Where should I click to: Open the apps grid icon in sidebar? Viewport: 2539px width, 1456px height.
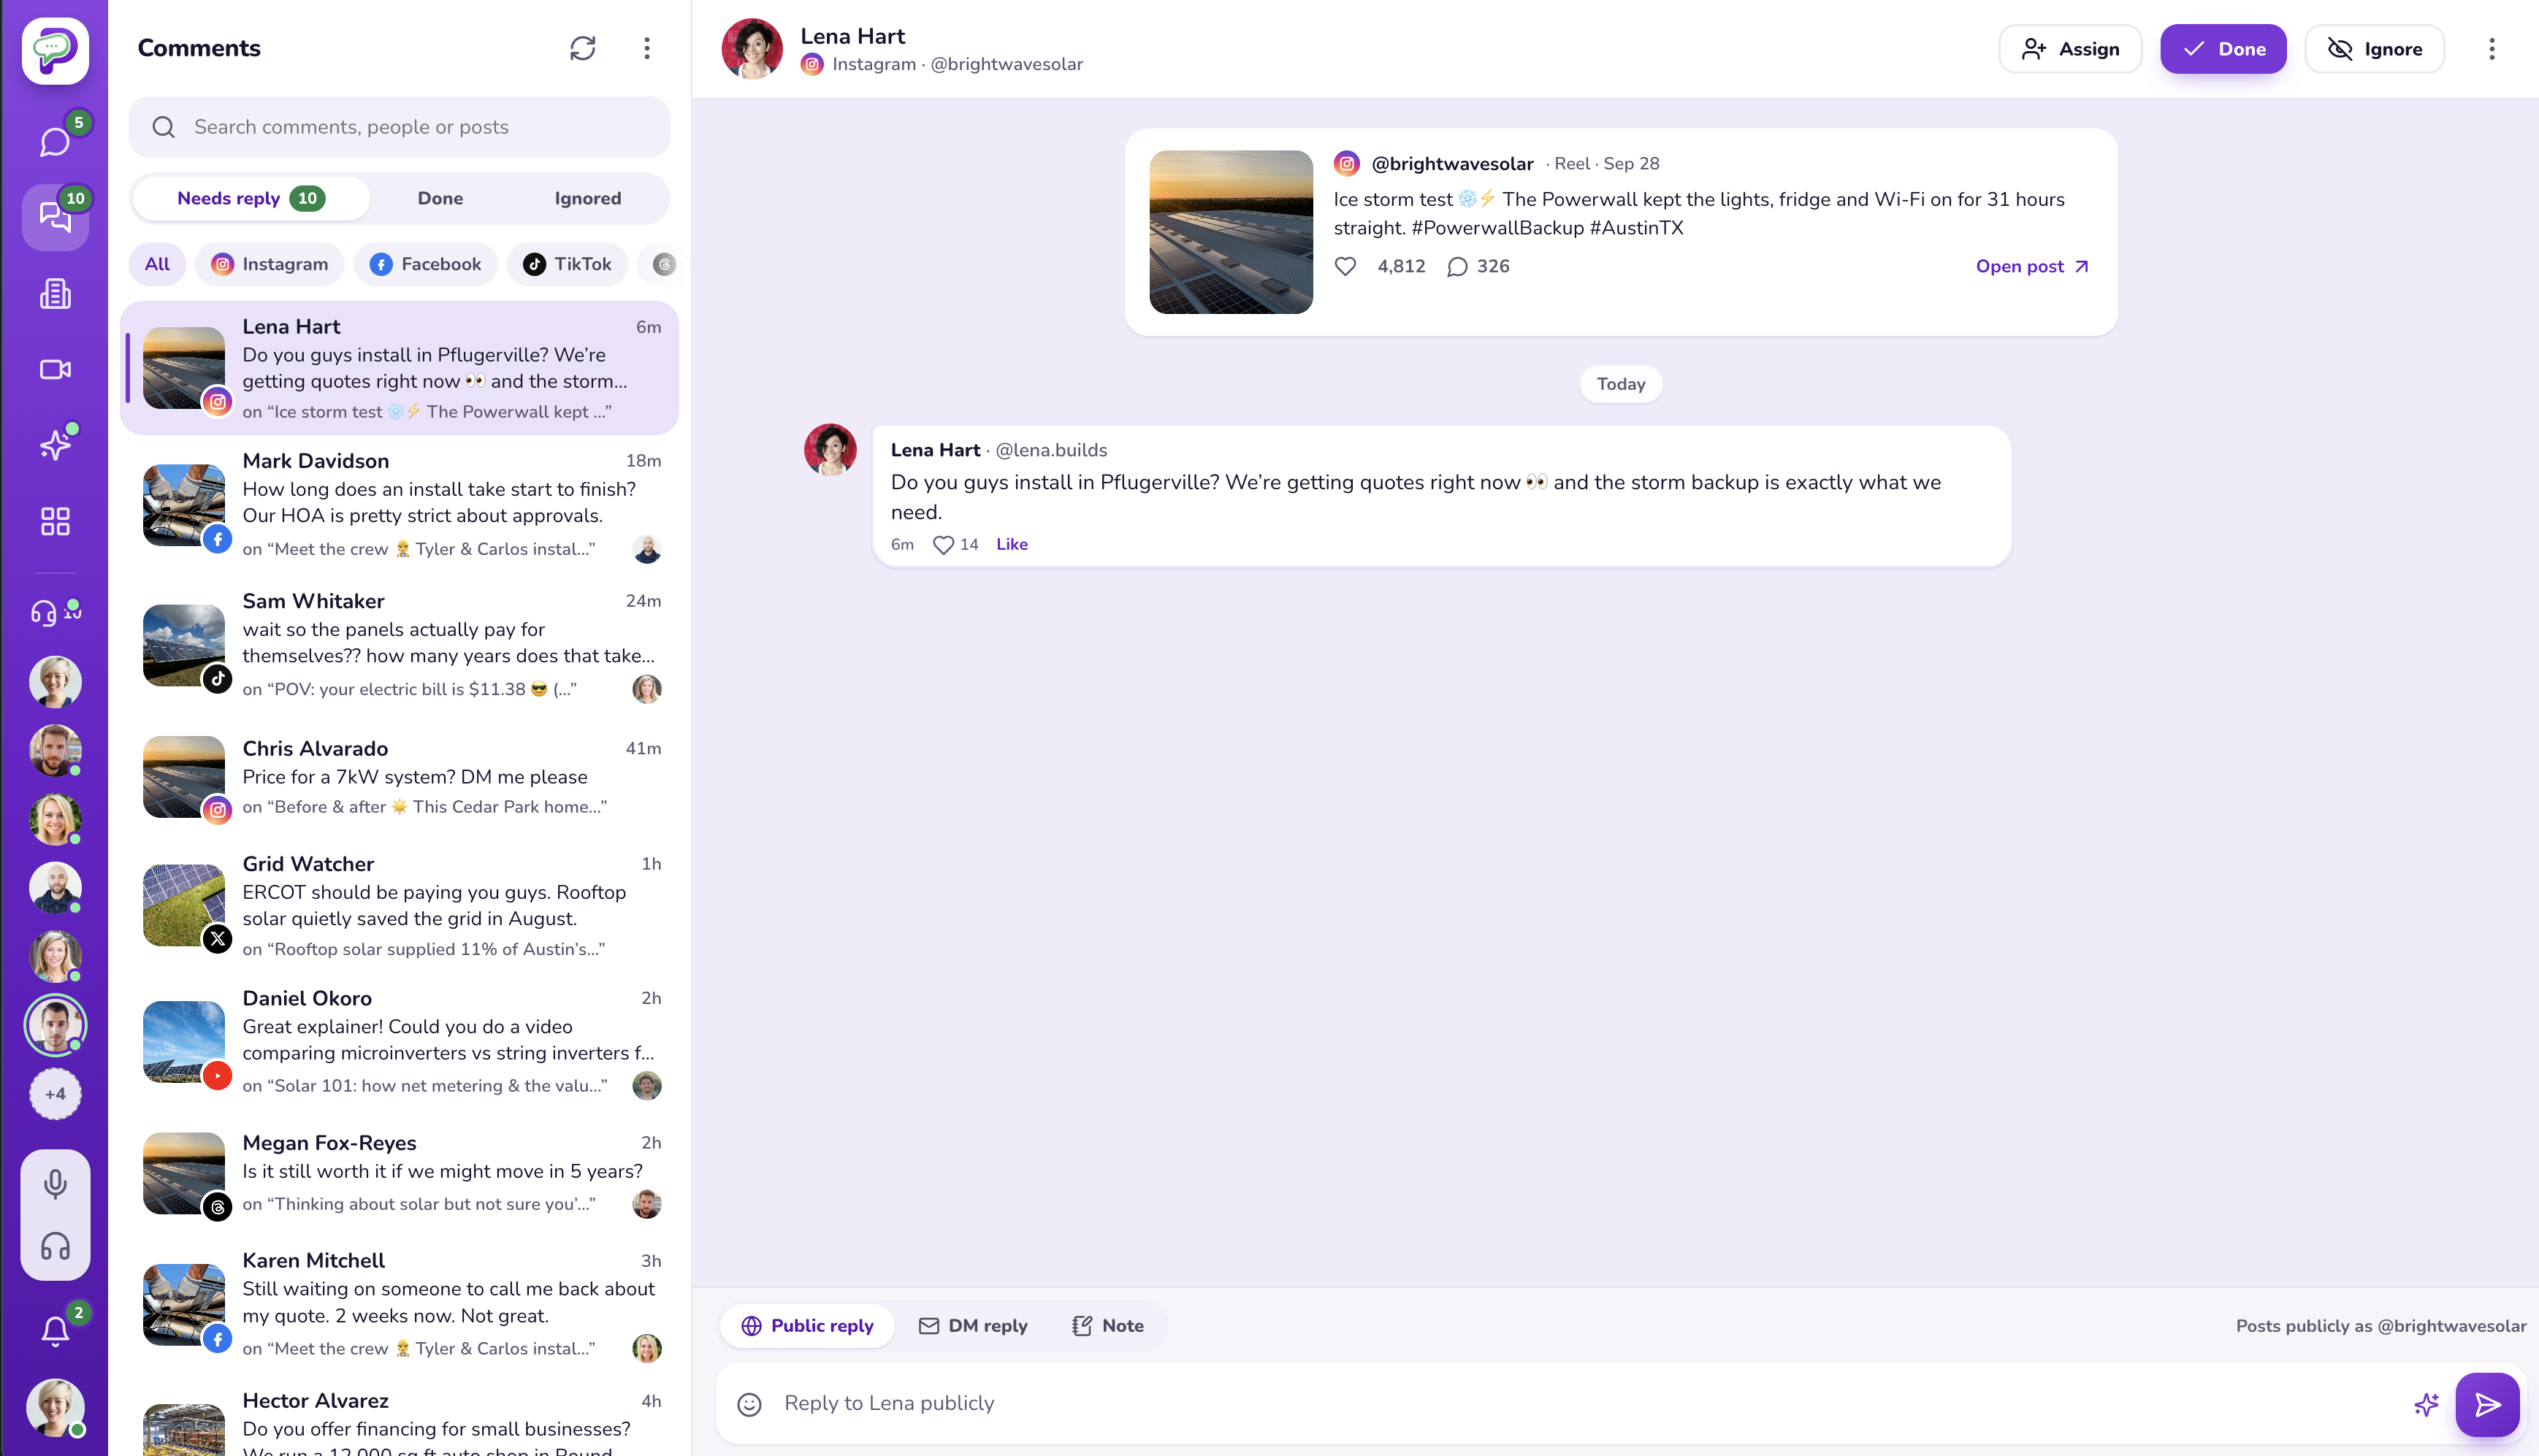click(55, 521)
